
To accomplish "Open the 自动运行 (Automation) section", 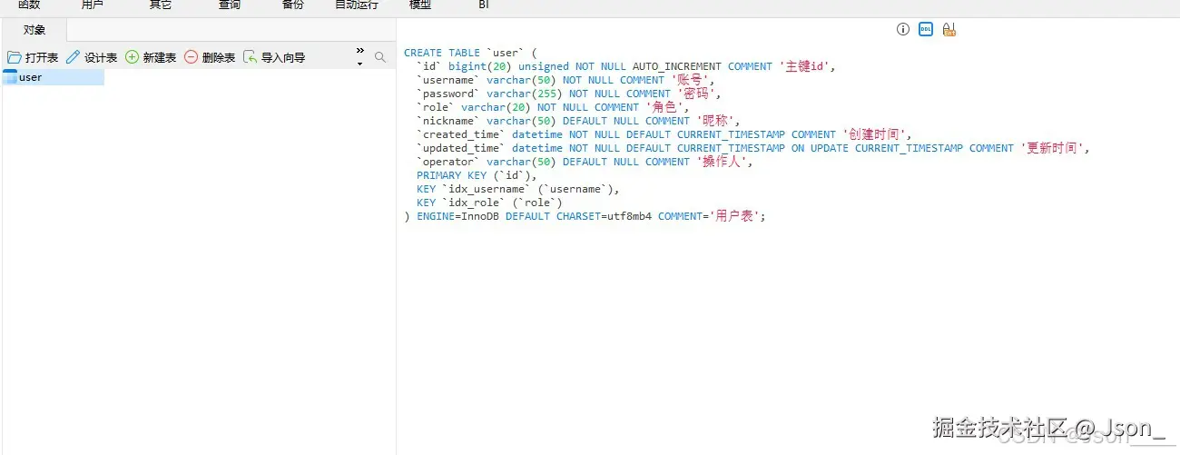I will click(x=357, y=5).
